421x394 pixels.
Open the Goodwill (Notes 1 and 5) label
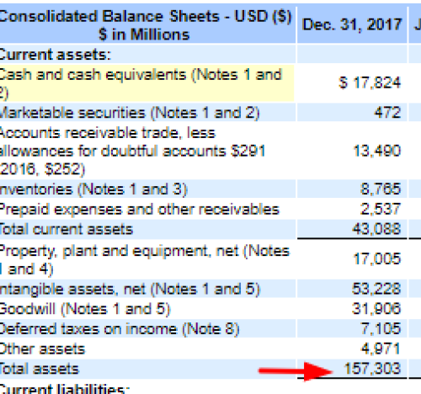point(85,309)
